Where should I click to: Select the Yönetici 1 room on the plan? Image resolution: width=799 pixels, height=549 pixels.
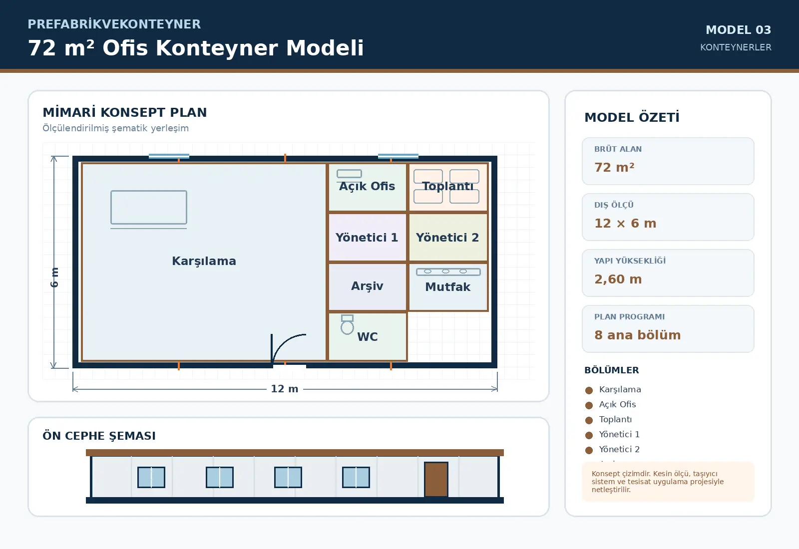[x=368, y=237]
